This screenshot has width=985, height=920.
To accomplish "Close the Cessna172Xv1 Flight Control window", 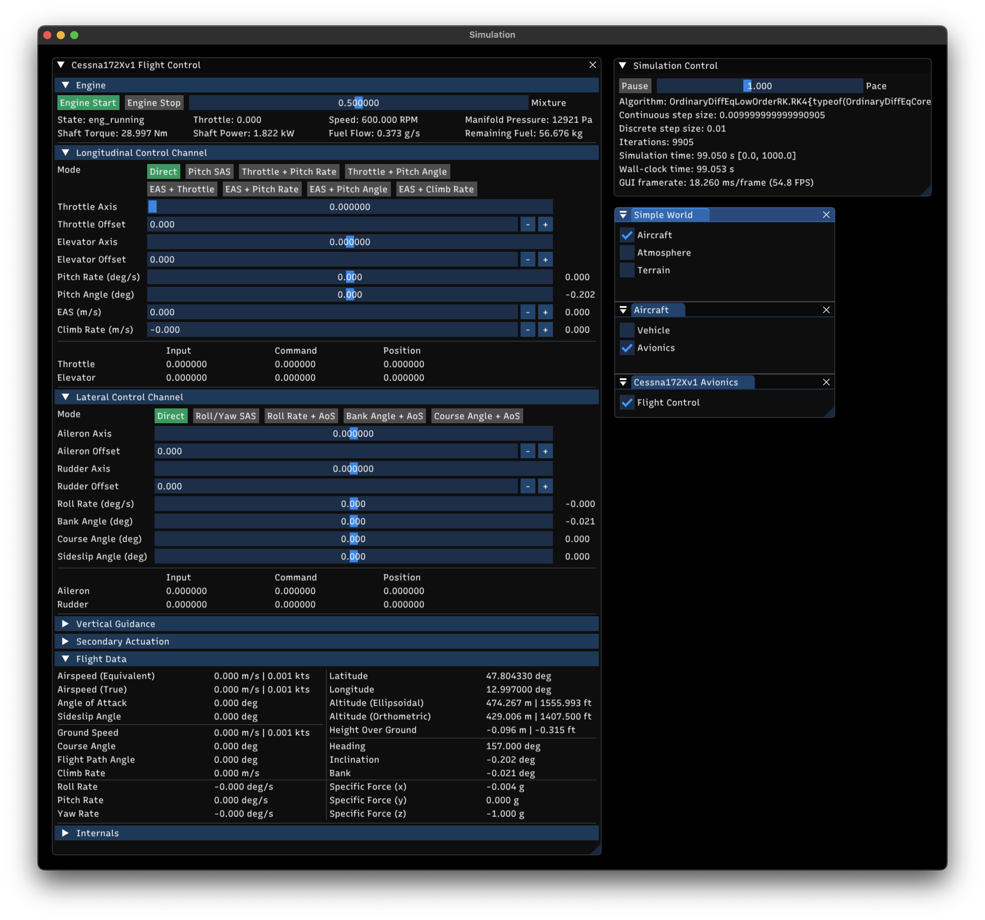I will pyautogui.click(x=592, y=65).
